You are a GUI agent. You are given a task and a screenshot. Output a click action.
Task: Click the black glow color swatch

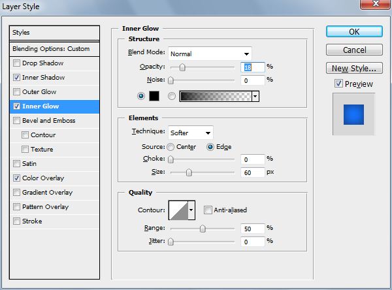pyautogui.click(x=154, y=96)
